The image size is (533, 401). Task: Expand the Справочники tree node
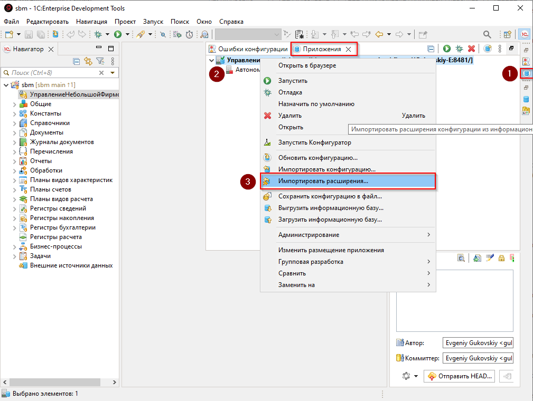pyautogui.click(x=15, y=123)
